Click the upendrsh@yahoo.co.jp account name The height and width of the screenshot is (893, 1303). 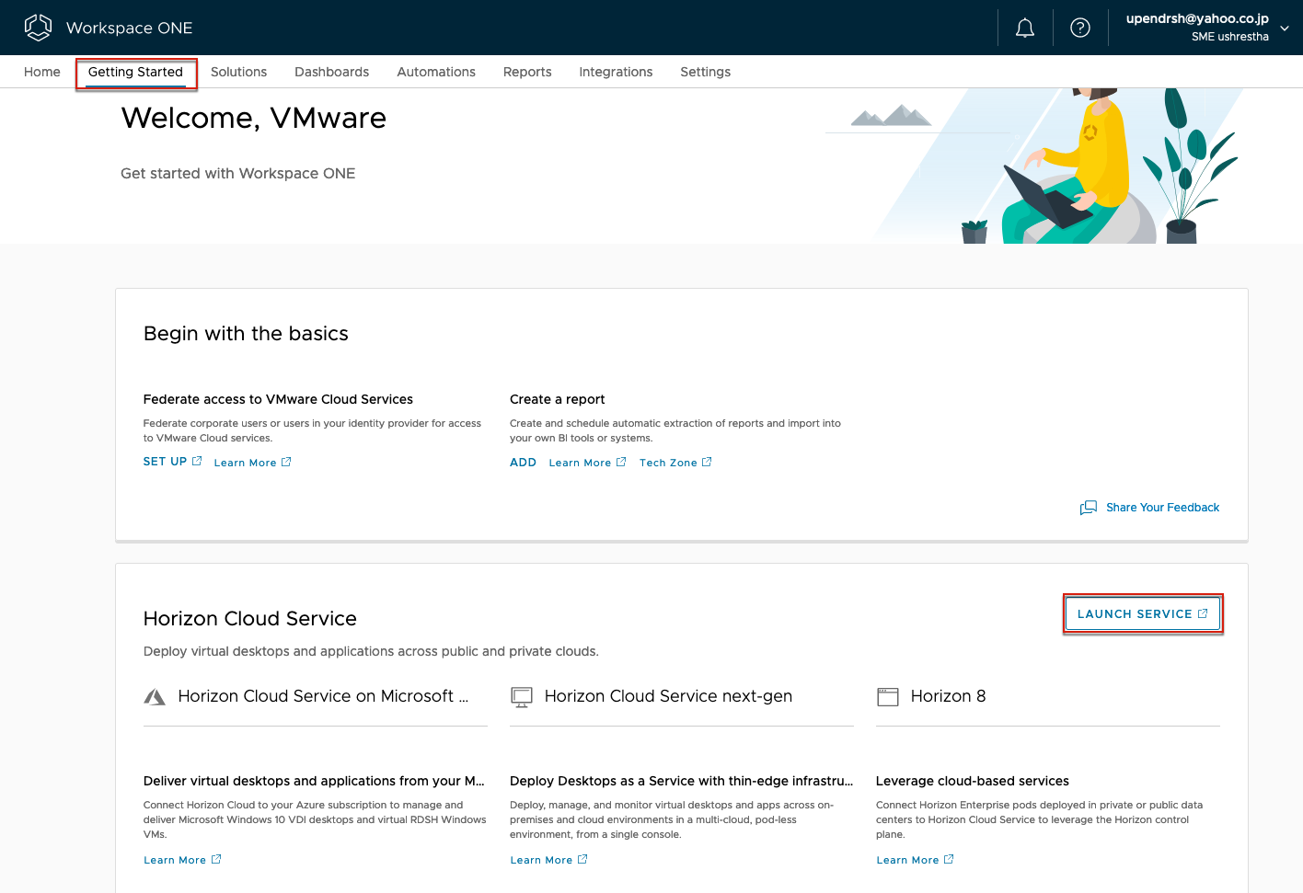point(1197,18)
